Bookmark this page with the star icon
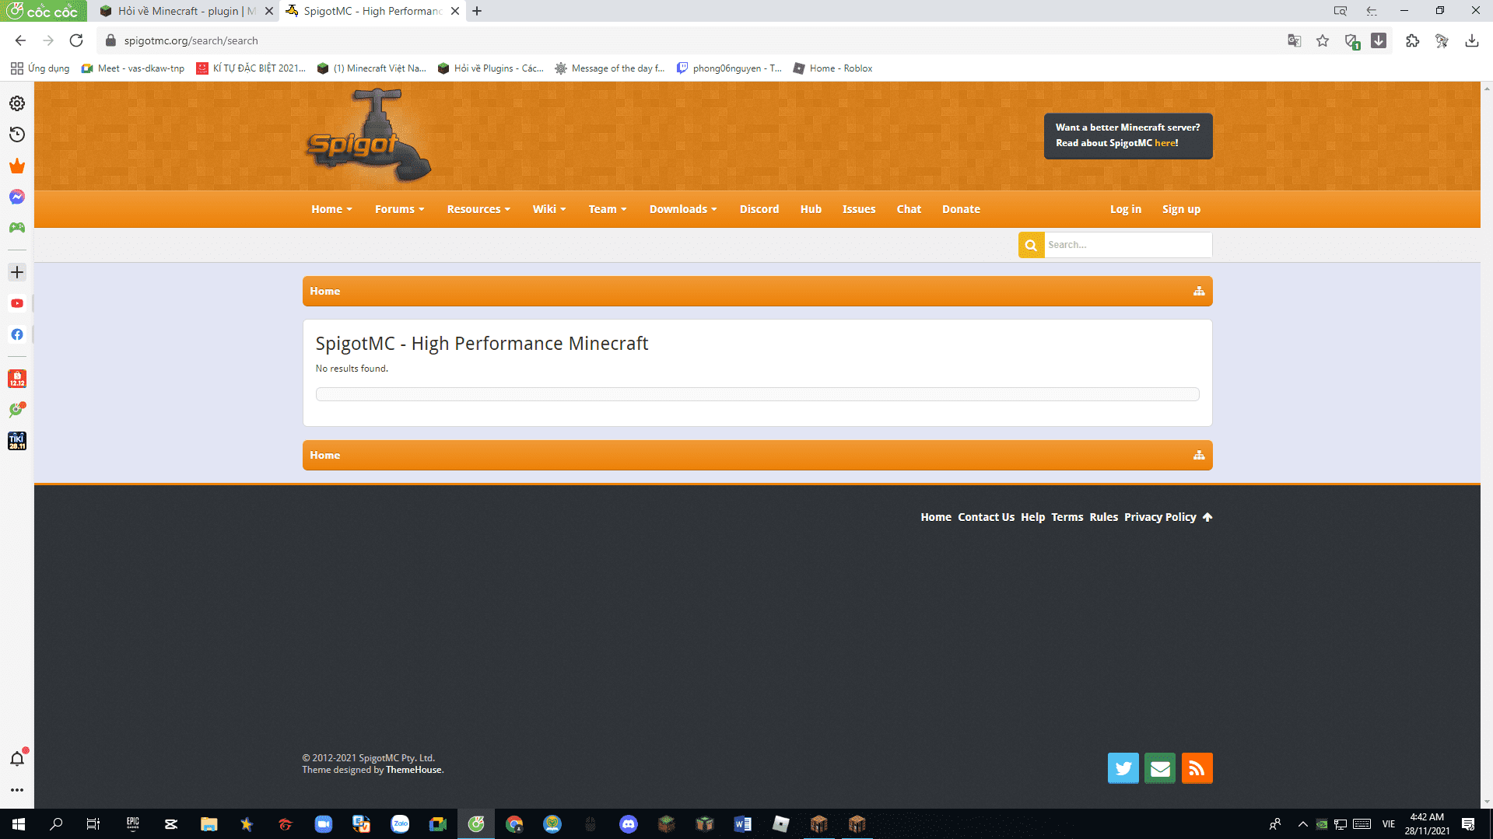This screenshot has height=839, width=1493. click(x=1323, y=40)
